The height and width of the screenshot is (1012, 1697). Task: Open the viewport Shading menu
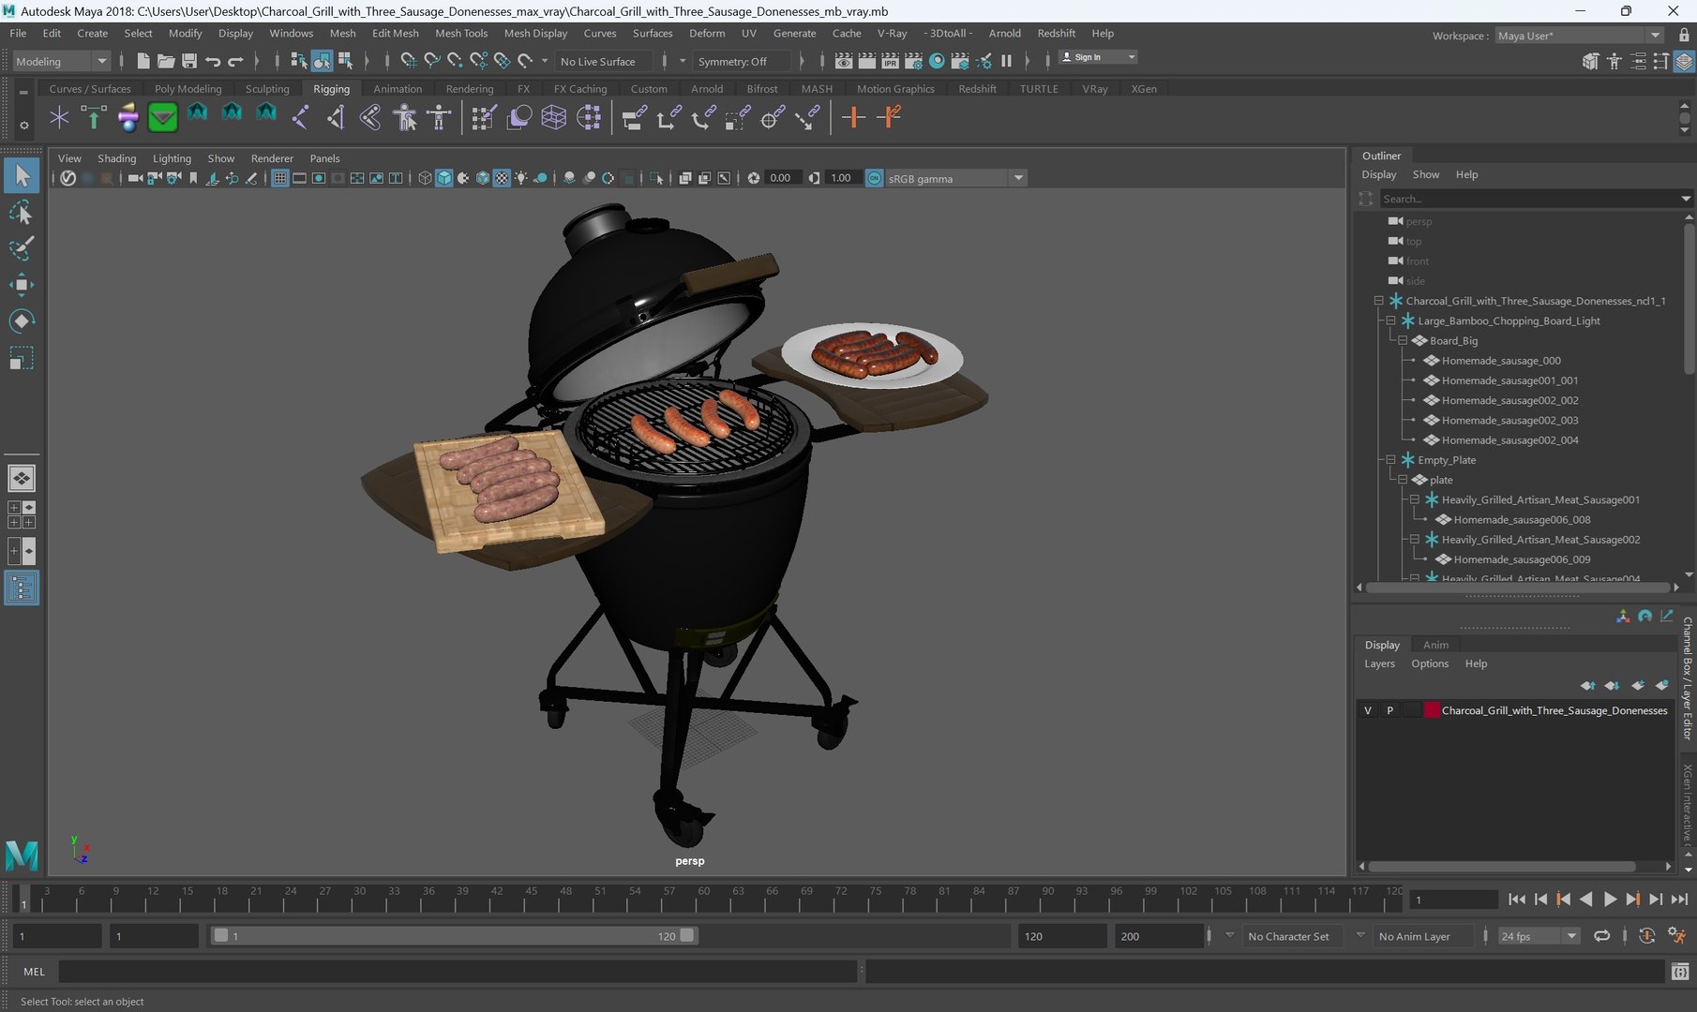tap(116, 158)
